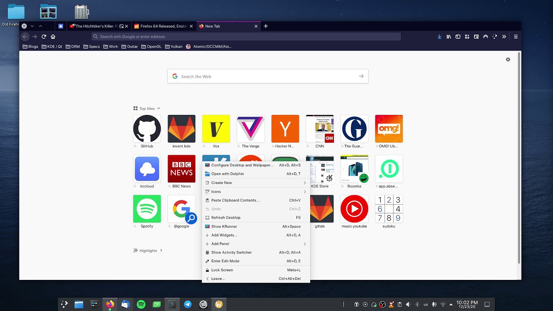Click the Firefox home button

53,37
